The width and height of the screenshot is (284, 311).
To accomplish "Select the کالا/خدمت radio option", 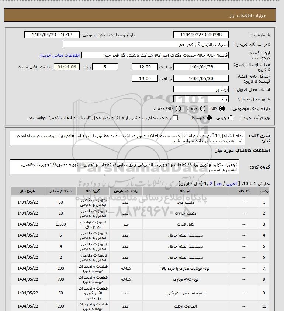I will tap(178, 109).
